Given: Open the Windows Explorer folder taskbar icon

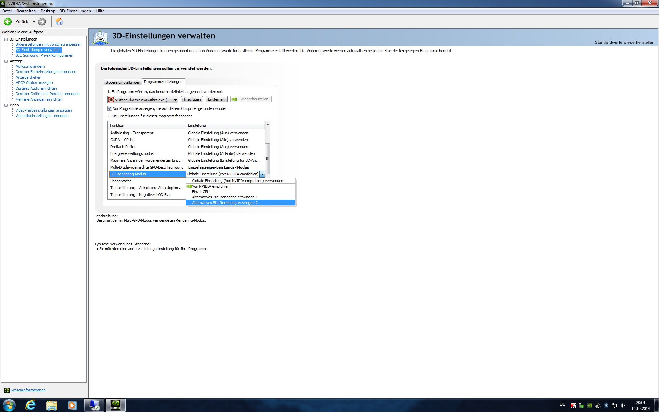Looking at the screenshot, I should point(51,405).
